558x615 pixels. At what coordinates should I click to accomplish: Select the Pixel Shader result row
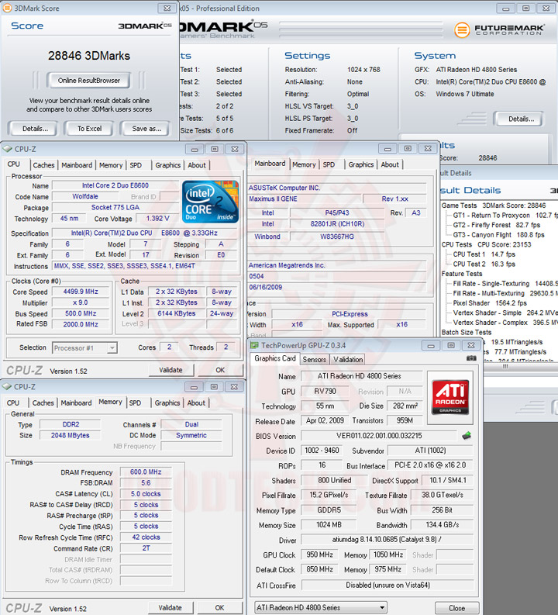coord(490,303)
